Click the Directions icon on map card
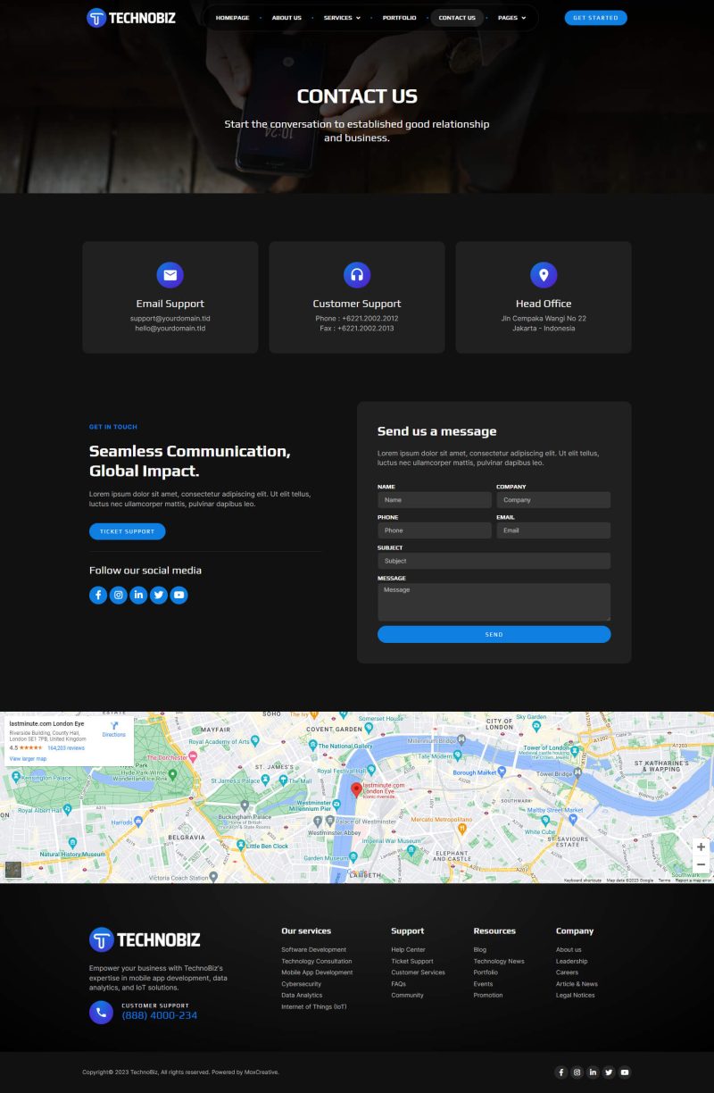This screenshot has height=1093, width=714. coord(114,726)
